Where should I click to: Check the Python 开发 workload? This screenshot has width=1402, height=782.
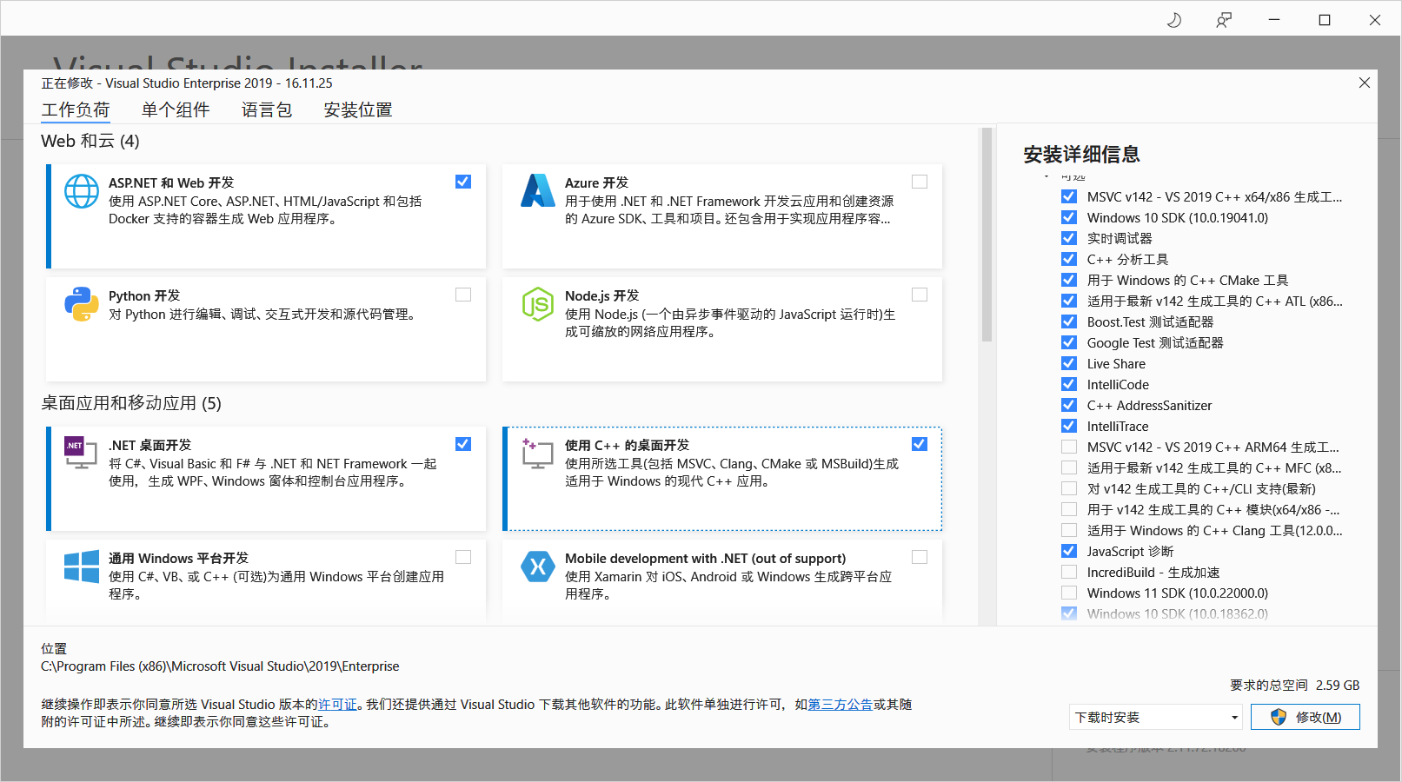click(x=463, y=295)
